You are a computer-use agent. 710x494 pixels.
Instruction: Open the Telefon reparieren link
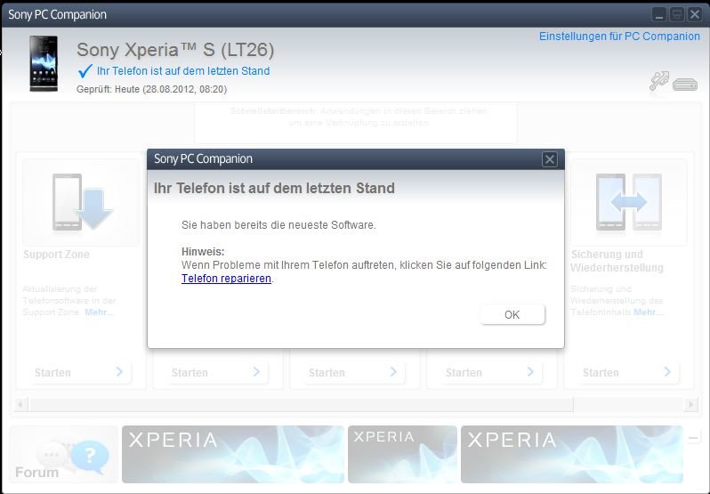226,278
